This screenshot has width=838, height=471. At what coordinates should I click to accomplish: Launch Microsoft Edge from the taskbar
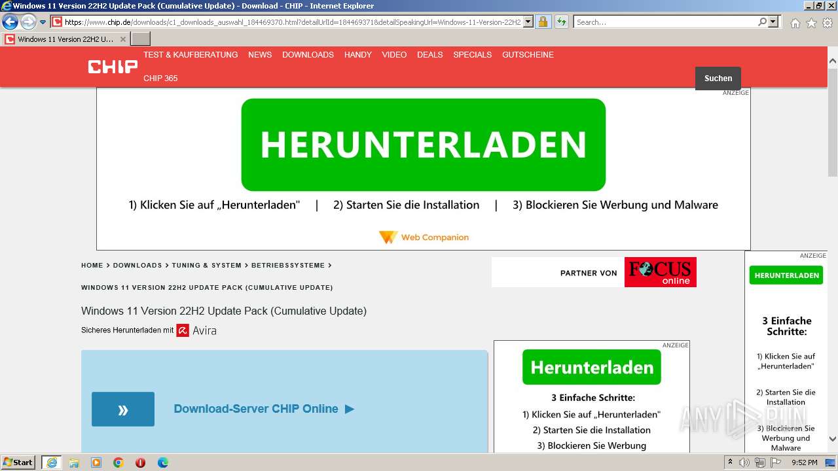point(163,462)
